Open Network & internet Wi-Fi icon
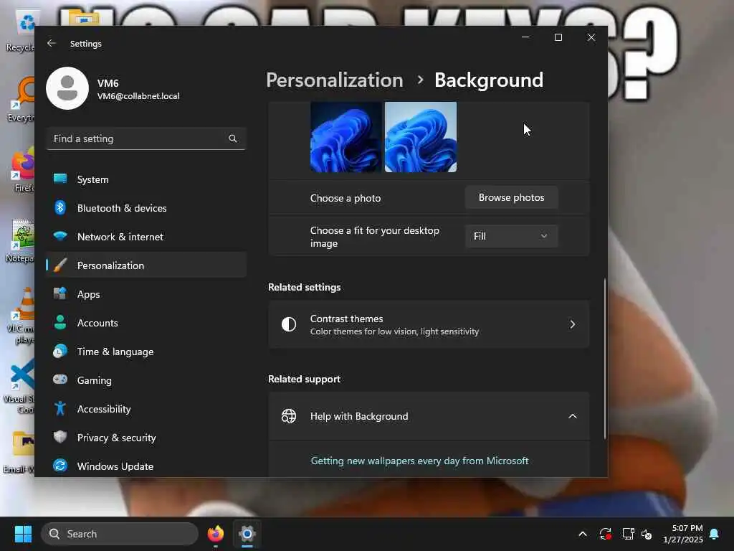This screenshot has width=734, height=551. coord(60,236)
